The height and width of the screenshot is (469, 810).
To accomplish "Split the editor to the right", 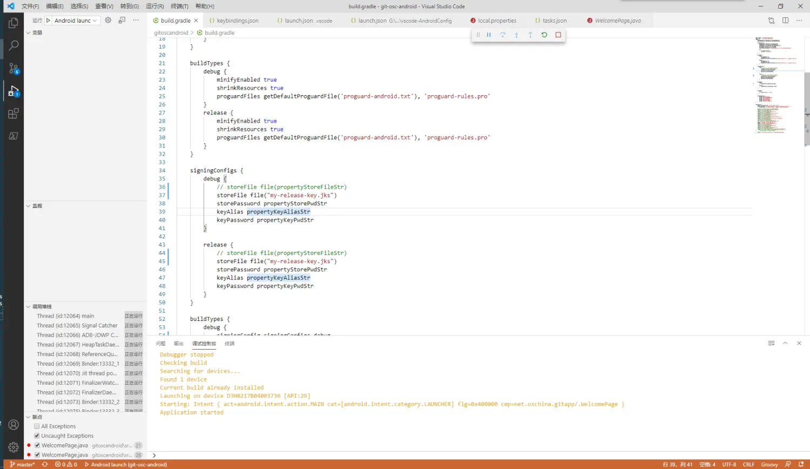I will [785, 21].
